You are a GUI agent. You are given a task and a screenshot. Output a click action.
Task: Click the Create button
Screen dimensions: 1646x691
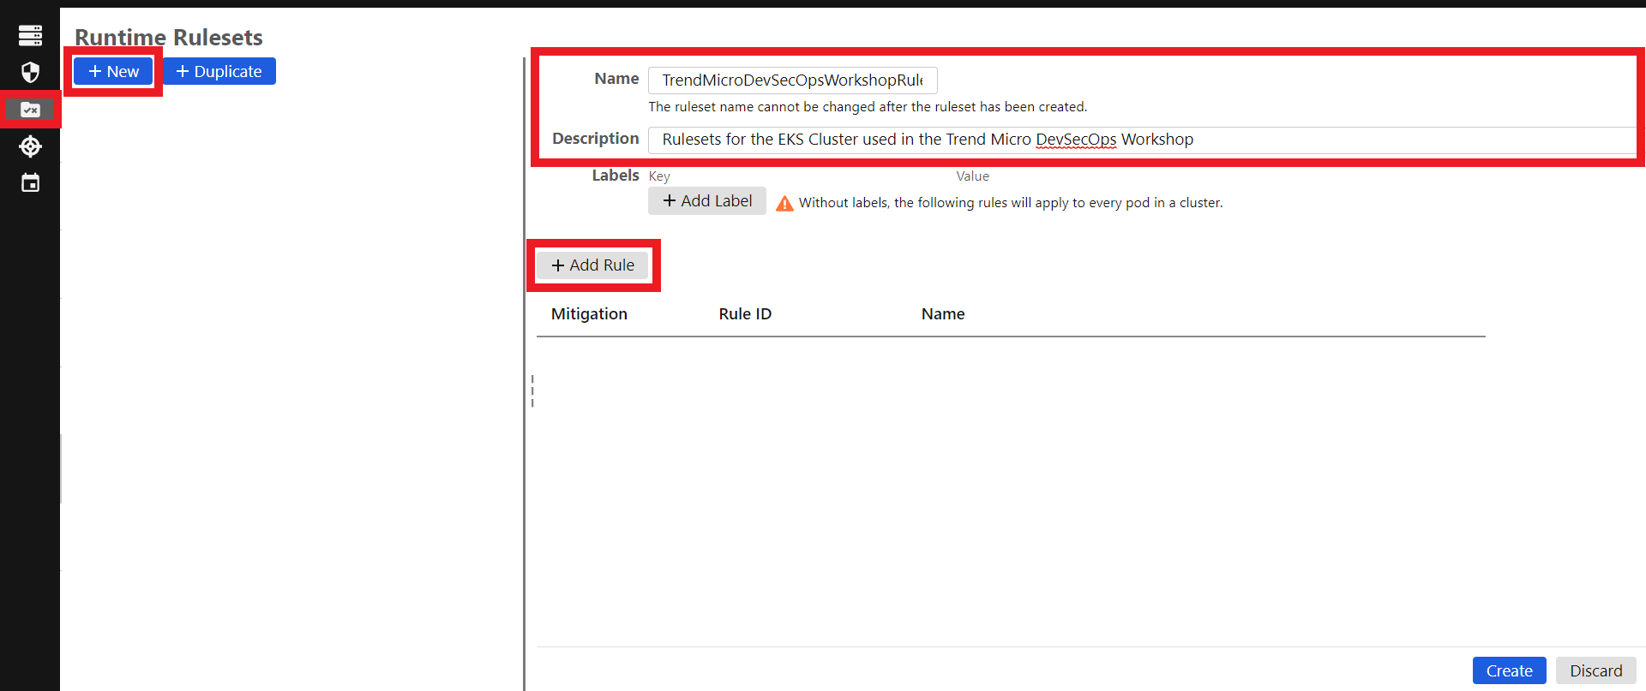pos(1509,670)
